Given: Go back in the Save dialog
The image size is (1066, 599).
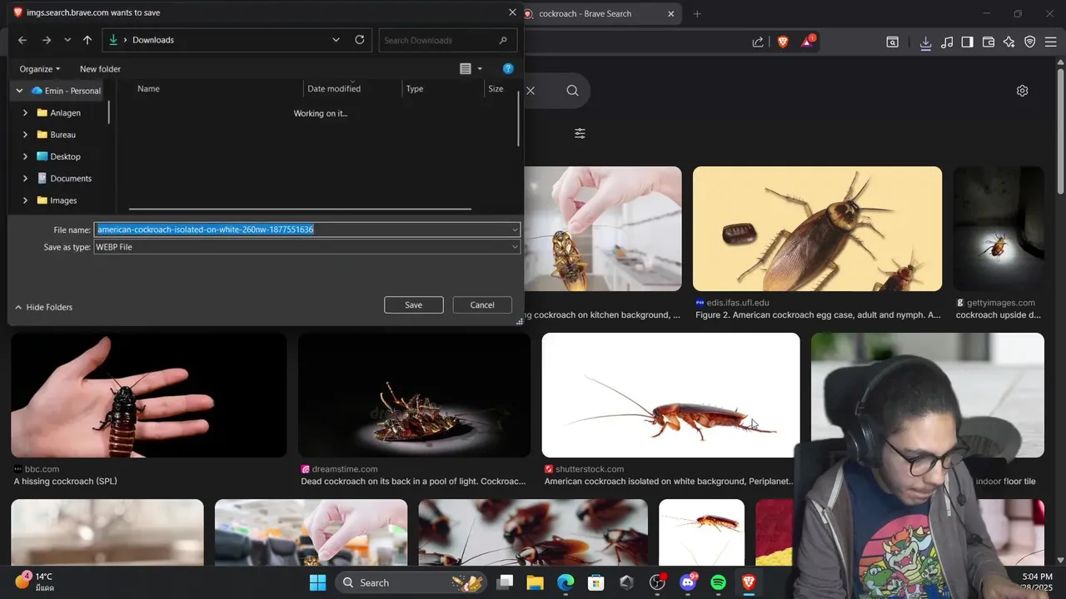Looking at the screenshot, I should (22, 40).
